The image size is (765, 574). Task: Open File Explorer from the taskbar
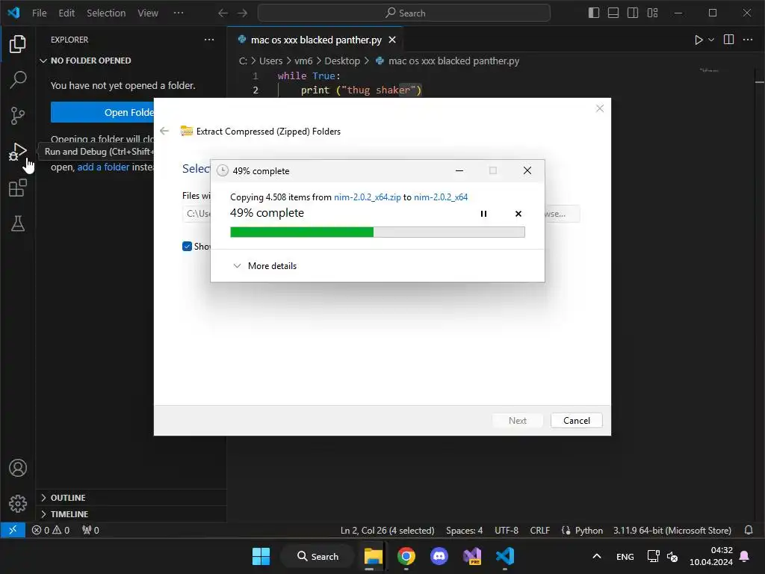click(374, 556)
